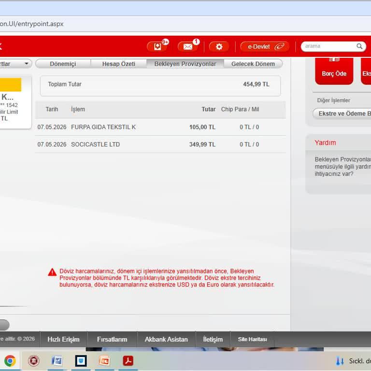Click the Yardım help heading
Viewport: 371px width, 371px height.
coord(325,143)
